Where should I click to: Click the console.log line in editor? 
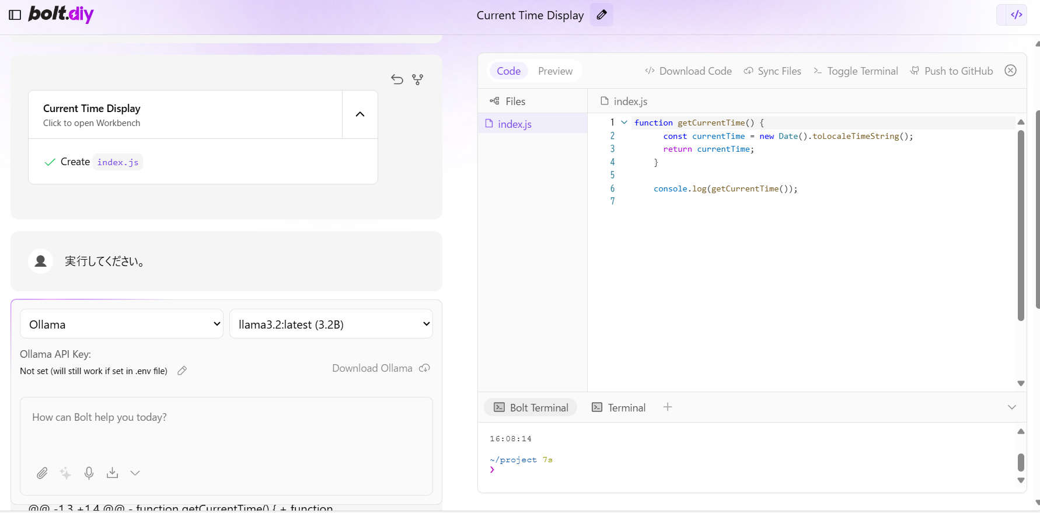pos(725,189)
